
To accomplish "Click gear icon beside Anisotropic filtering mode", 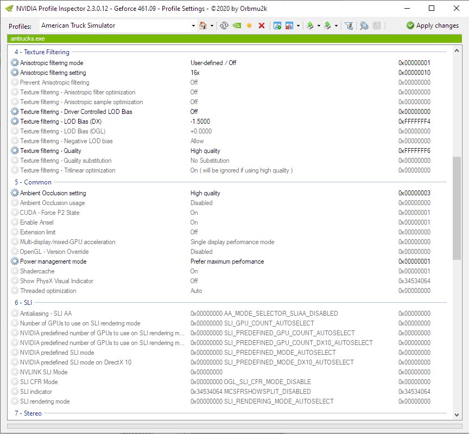I will [x=15, y=63].
